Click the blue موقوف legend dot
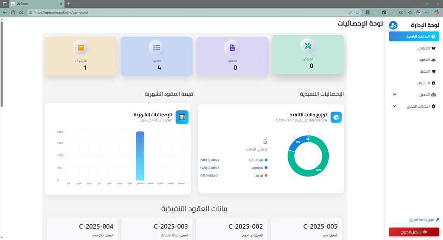This screenshot has height=240, width=443. pyautogui.click(x=266, y=168)
